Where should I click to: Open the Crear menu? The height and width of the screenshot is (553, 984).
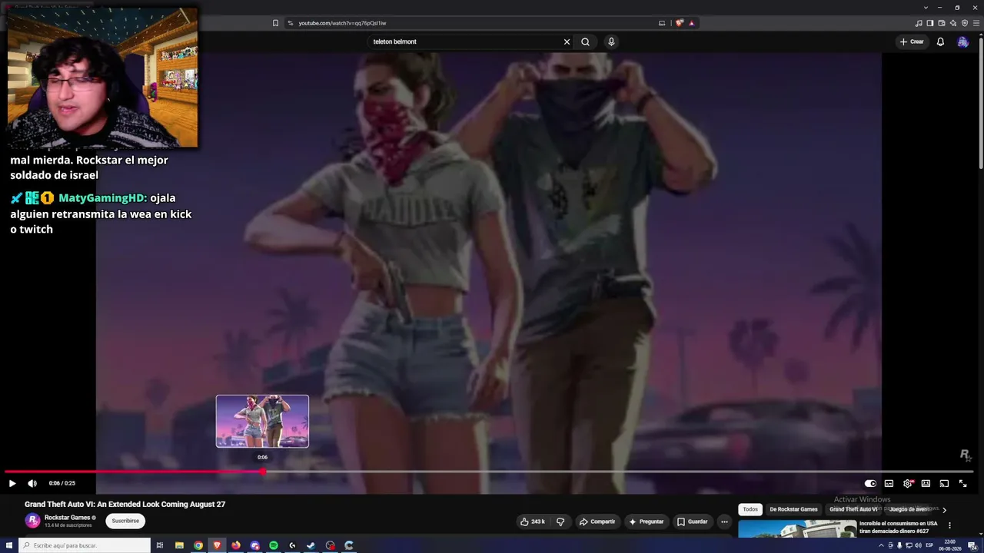point(912,41)
